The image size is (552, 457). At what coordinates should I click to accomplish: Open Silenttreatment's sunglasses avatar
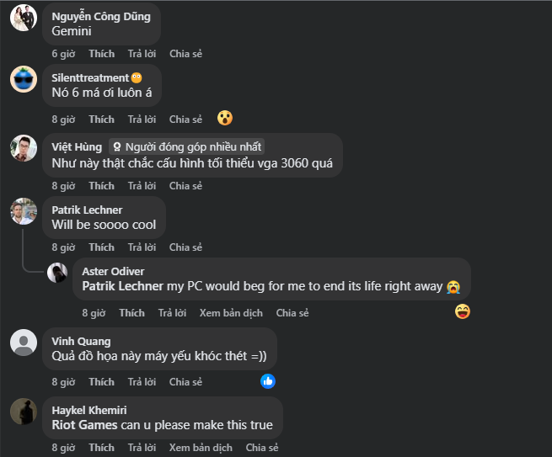coord(23,79)
